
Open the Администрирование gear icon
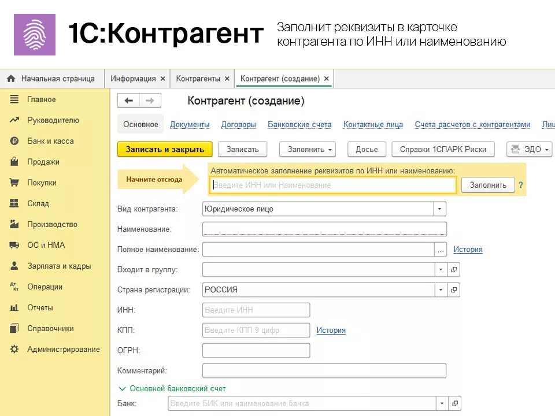tap(14, 349)
